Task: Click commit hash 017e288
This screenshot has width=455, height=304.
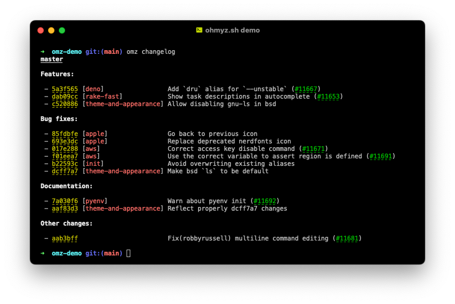Action: [x=65, y=149]
